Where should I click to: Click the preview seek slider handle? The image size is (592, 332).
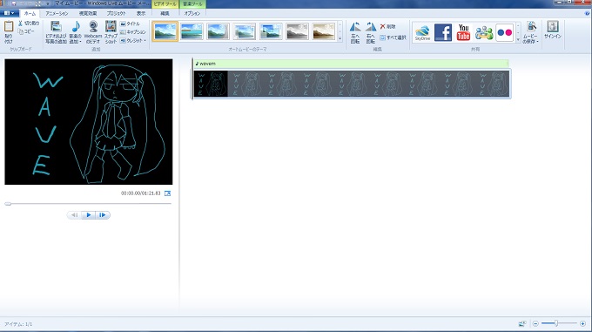(x=8, y=204)
